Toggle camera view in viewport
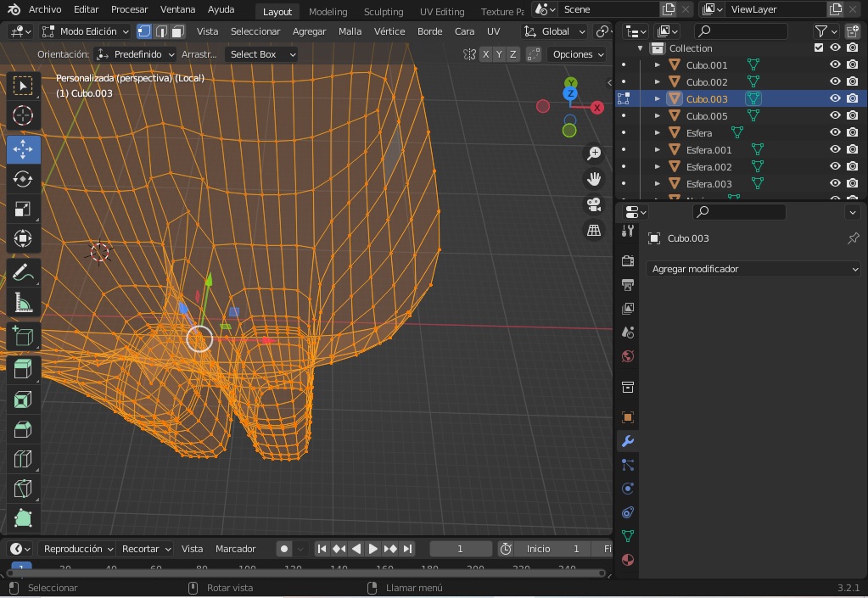This screenshot has height=598, width=868. coord(594,205)
